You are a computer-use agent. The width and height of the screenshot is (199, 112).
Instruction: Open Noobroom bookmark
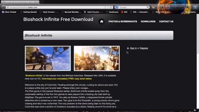click(x=112, y=12)
